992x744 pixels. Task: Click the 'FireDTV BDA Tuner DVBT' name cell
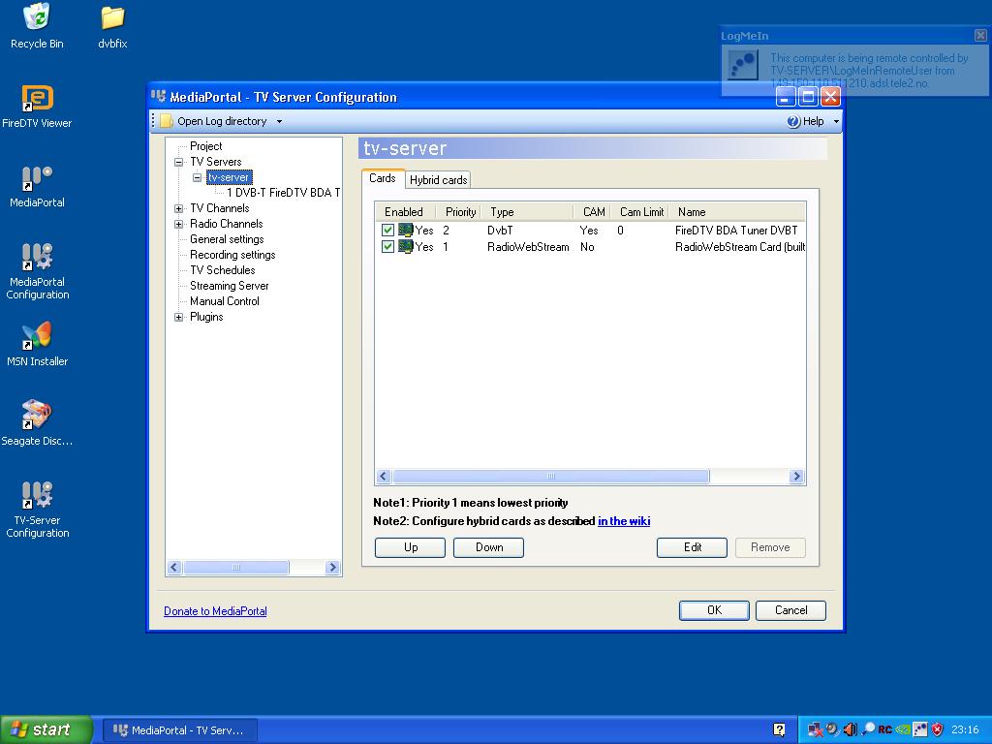tap(736, 231)
